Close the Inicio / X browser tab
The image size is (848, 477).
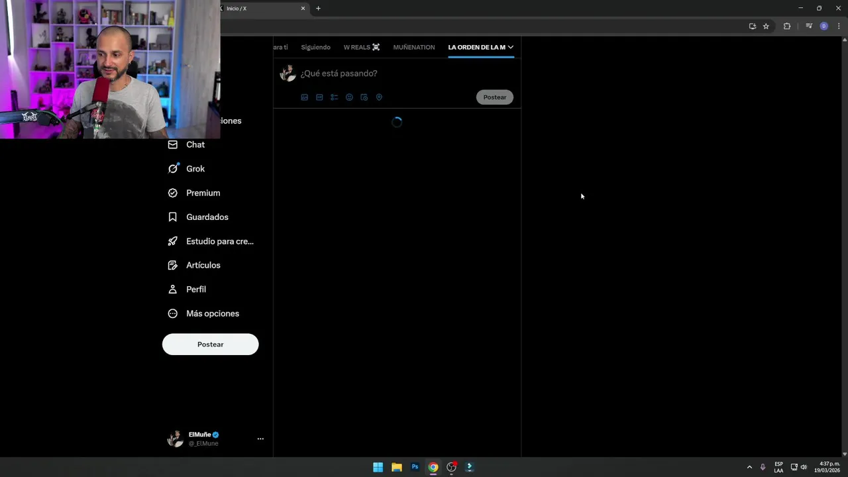click(x=303, y=9)
